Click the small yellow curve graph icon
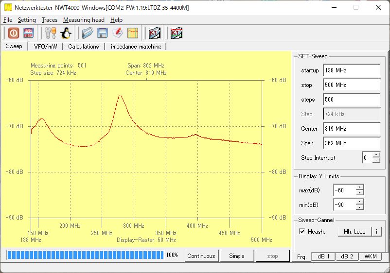This screenshot has height=273, width=390. (133, 33)
